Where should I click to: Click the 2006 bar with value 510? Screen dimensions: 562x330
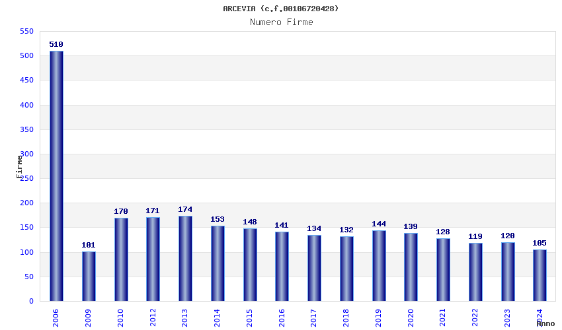pyautogui.click(x=56, y=176)
